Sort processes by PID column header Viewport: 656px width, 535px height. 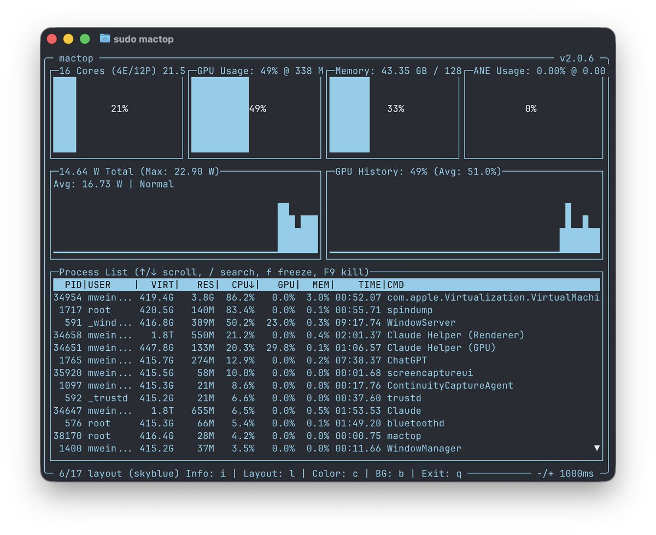(73, 285)
